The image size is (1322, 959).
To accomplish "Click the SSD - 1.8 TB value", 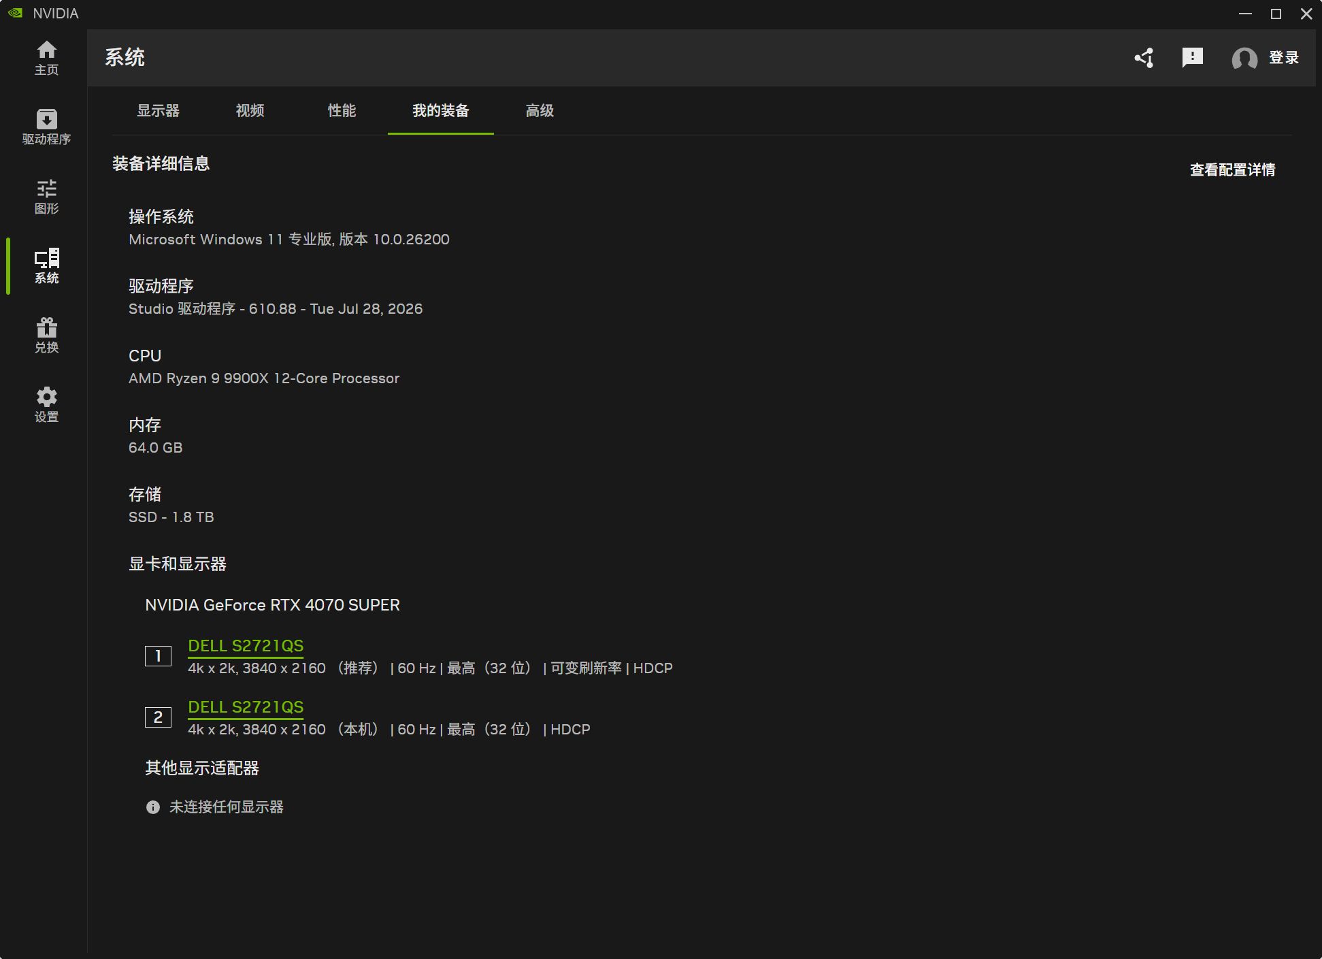I will point(171,517).
